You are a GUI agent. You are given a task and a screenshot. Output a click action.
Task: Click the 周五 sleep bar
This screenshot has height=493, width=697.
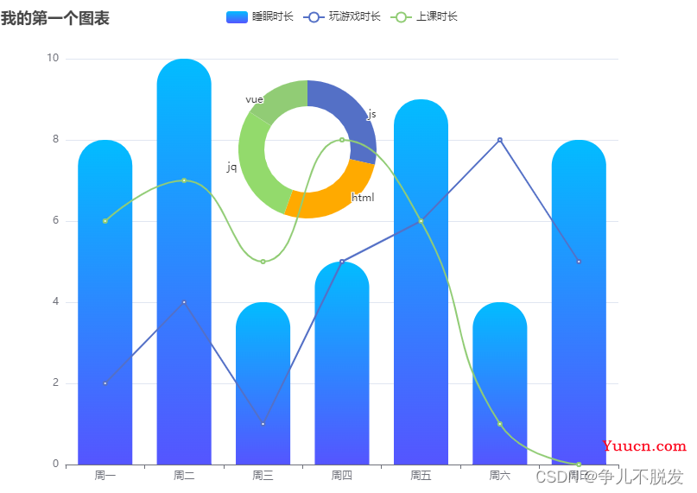(421, 282)
